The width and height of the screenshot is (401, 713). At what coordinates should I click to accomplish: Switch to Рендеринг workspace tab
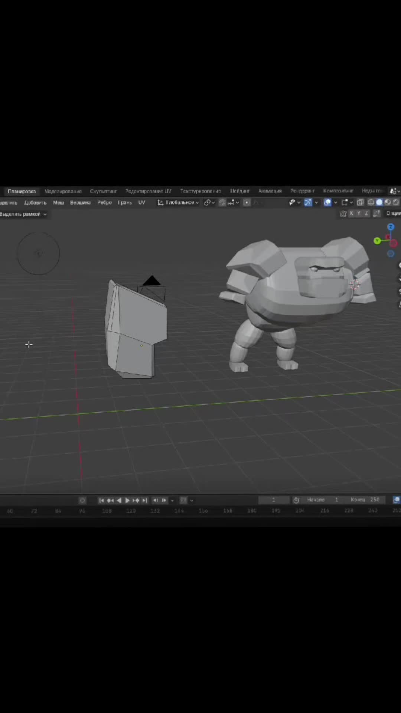coord(303,191)
